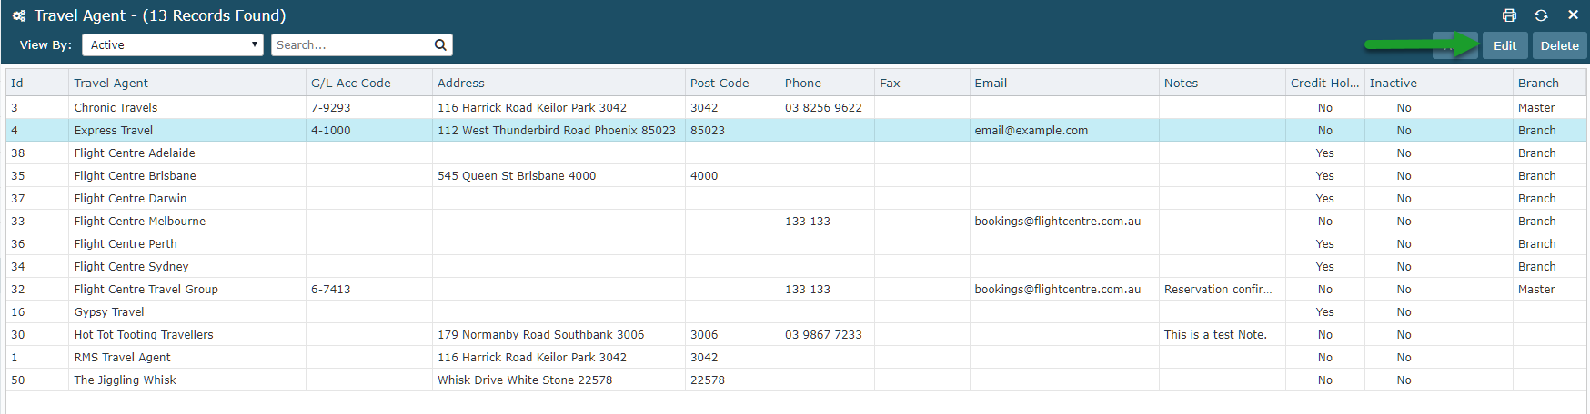Sort by the Id column header

coord(36,83)
